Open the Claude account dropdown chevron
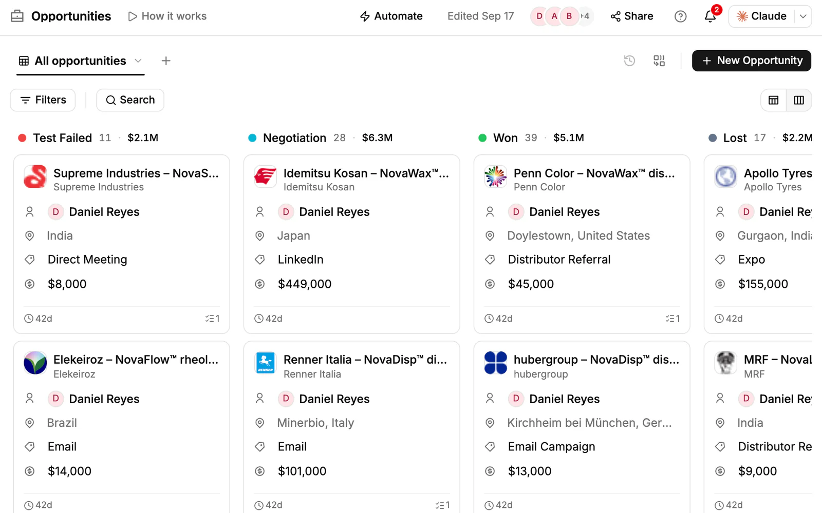The image size is (822, 513). (803, 16)
